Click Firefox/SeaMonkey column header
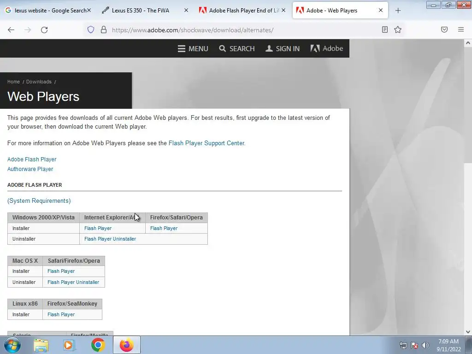Screen dimensions: 472x354 (72, 304)
